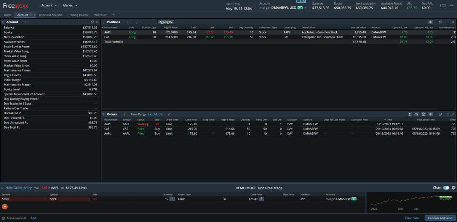This screenshot has width=457, height=222.
Task: Toggle the Chart switch in the order entry bar
Action: 446,187
